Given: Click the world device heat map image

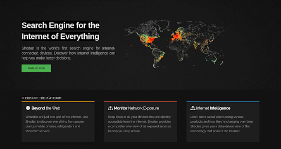Looking at the screenshot, I should pos(174,44).
